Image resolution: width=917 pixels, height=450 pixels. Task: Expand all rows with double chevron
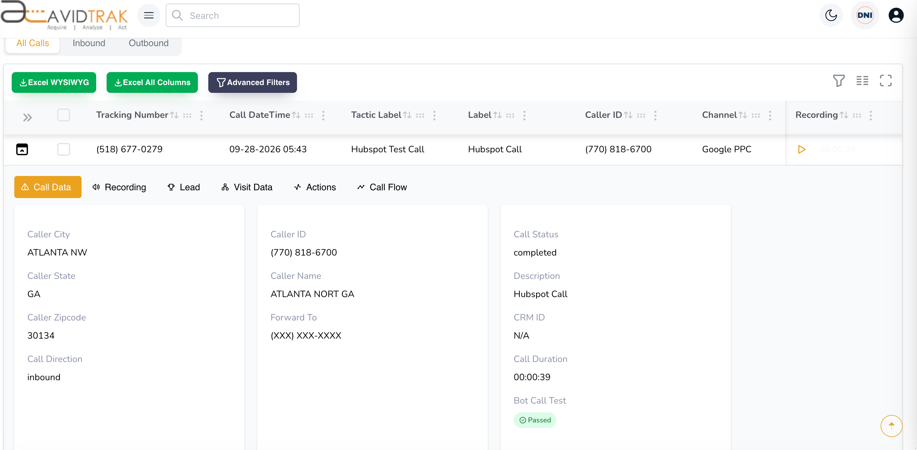[x=27, y=118]
